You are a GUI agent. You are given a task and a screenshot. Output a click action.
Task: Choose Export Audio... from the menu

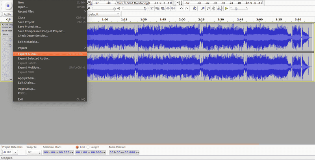coord(28,54)
